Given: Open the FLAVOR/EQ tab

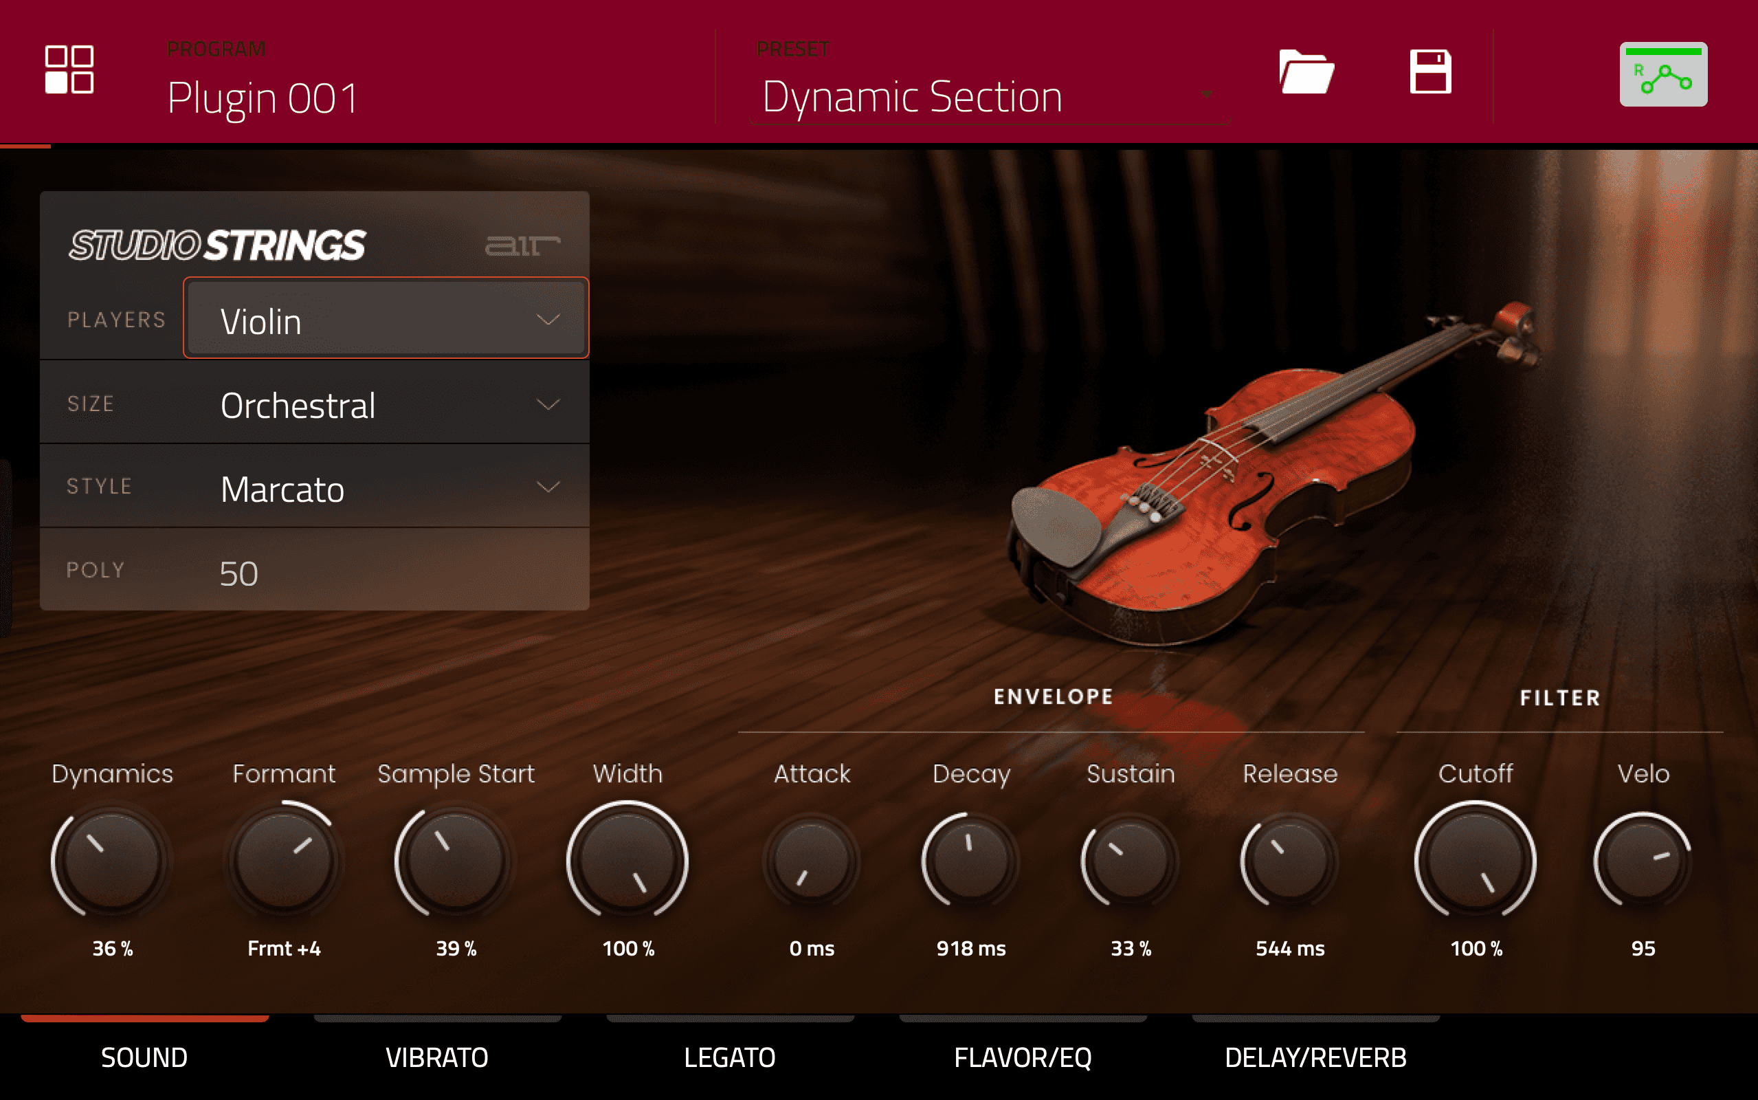Looking at the screenshot, I should click(1022, 1057).
